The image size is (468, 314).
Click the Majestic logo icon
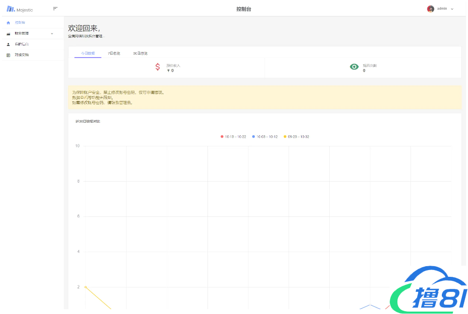coord(10,9)
